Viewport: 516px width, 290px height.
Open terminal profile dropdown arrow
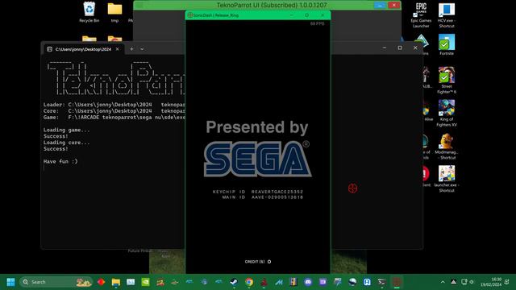click(x=142, y=49)
